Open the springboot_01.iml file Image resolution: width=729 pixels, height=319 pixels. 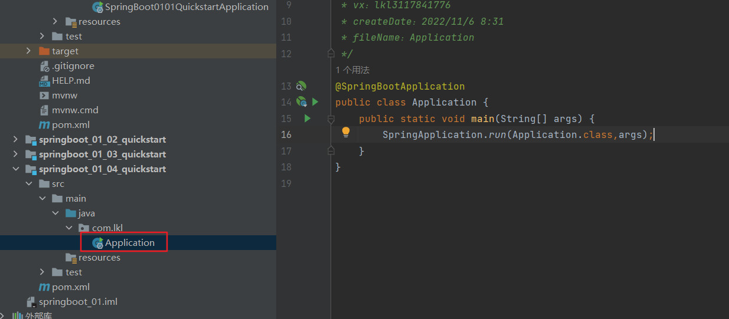coord(78,301)
